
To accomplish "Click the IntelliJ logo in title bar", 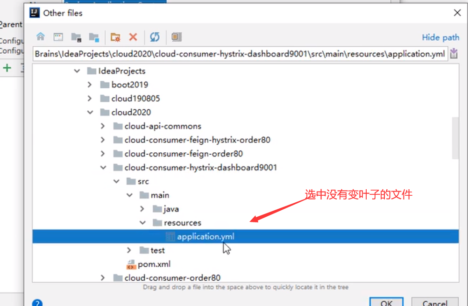I will pos(35,13).
